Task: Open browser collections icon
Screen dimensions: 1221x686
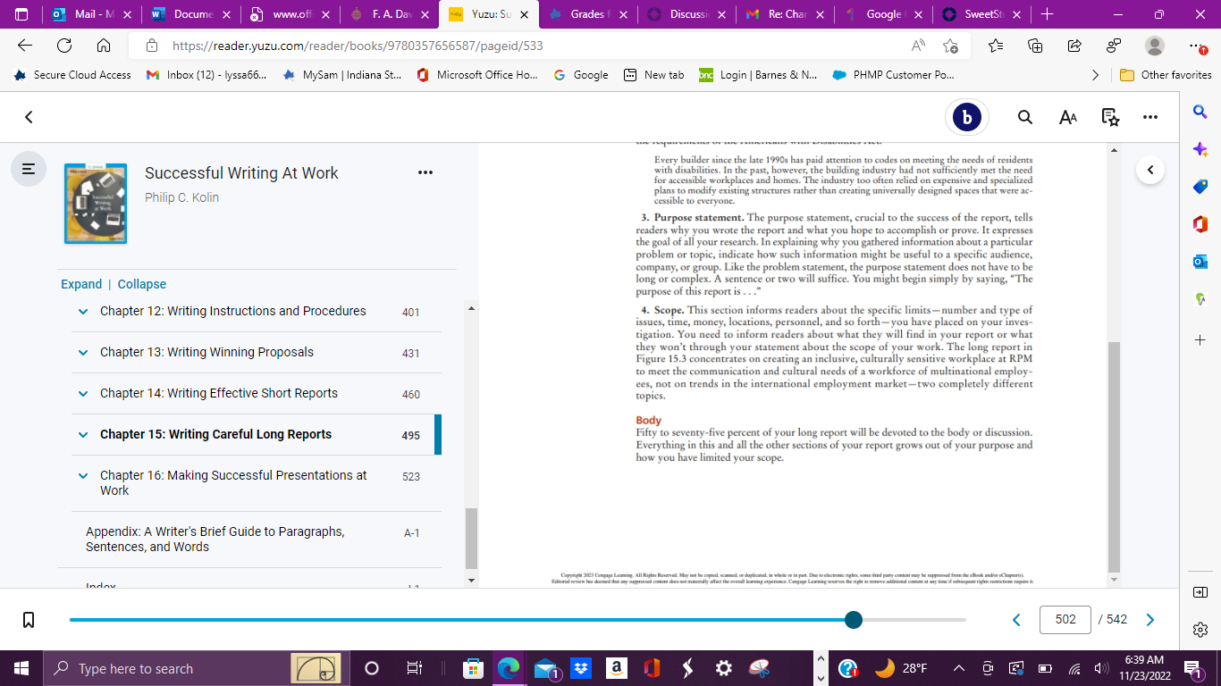Action: point(1035,46)
